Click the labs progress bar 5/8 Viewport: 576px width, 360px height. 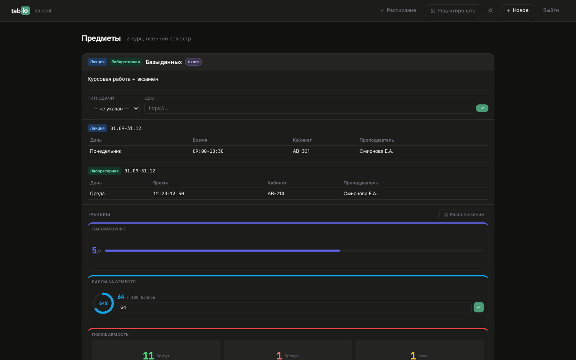click(294, 251)
